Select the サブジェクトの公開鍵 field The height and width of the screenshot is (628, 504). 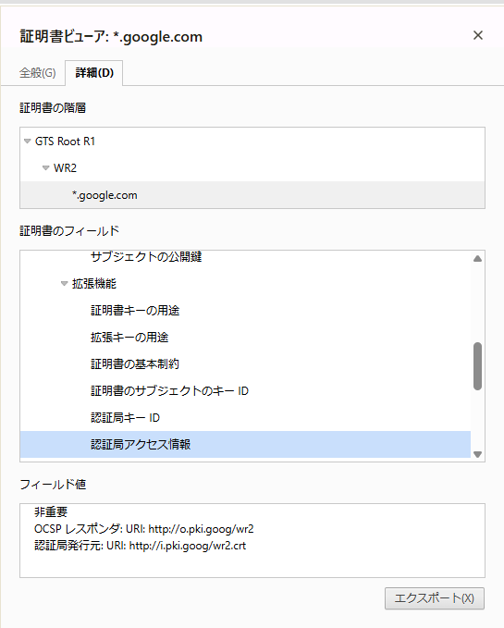click(245, 256)
